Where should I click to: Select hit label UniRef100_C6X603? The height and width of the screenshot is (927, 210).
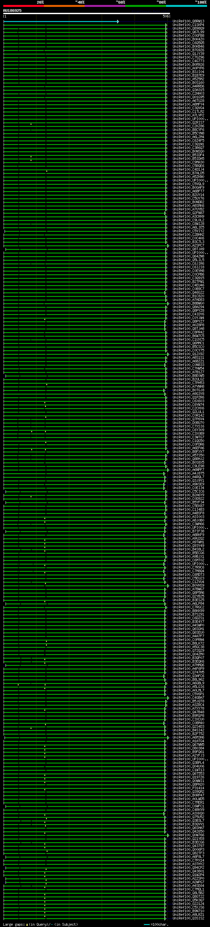(x=188, y=401)
